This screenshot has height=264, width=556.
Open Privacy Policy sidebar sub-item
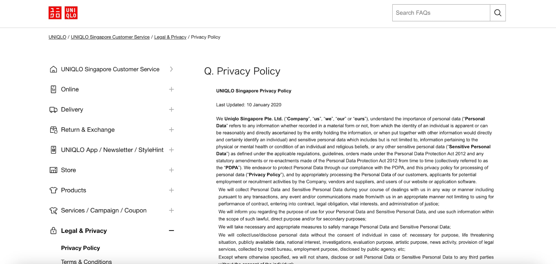[x=80, y=248]
